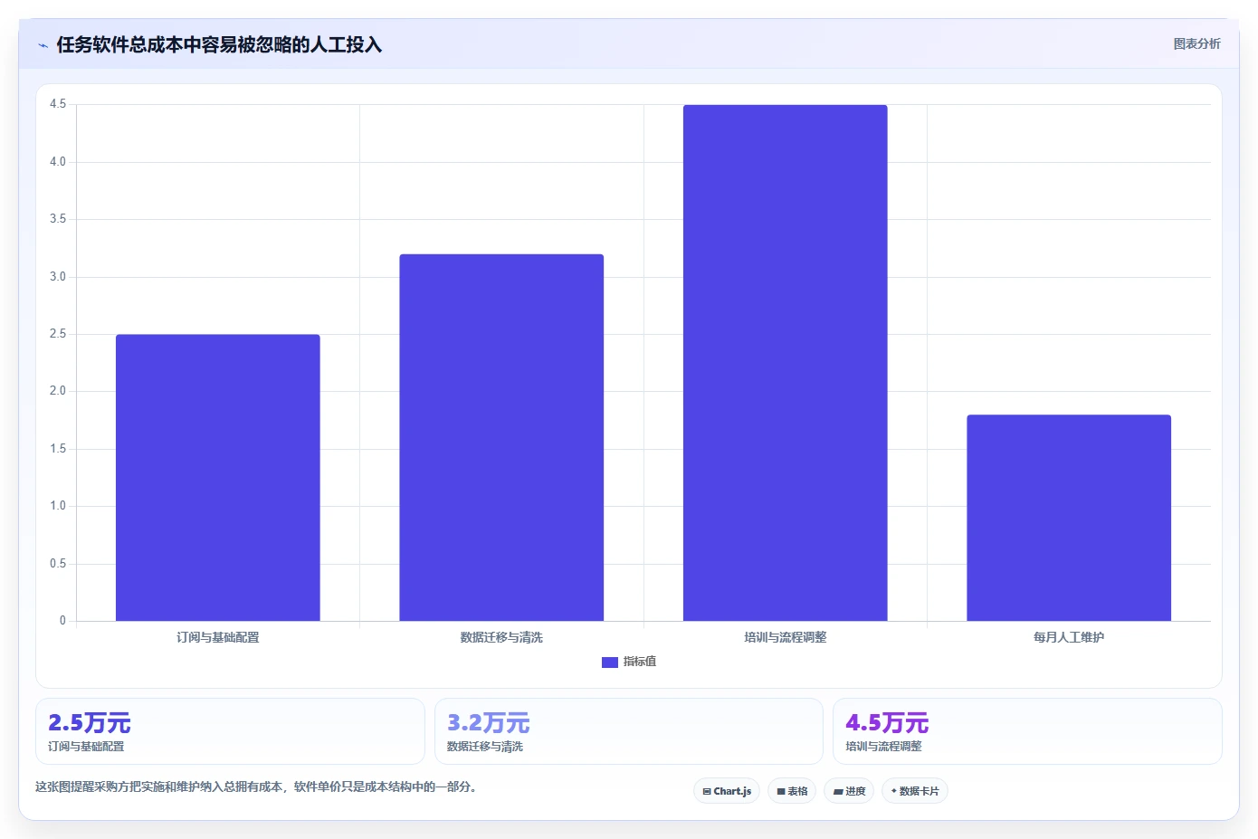Click the chart title 任务软件总成本中容易被忽略的人工投入
The height and width of the screenshot is (839, 1258).
point(219,44)
